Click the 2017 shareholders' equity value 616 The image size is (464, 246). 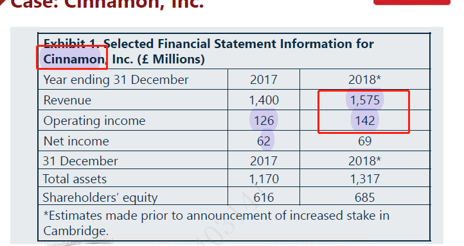pos(263,197)
